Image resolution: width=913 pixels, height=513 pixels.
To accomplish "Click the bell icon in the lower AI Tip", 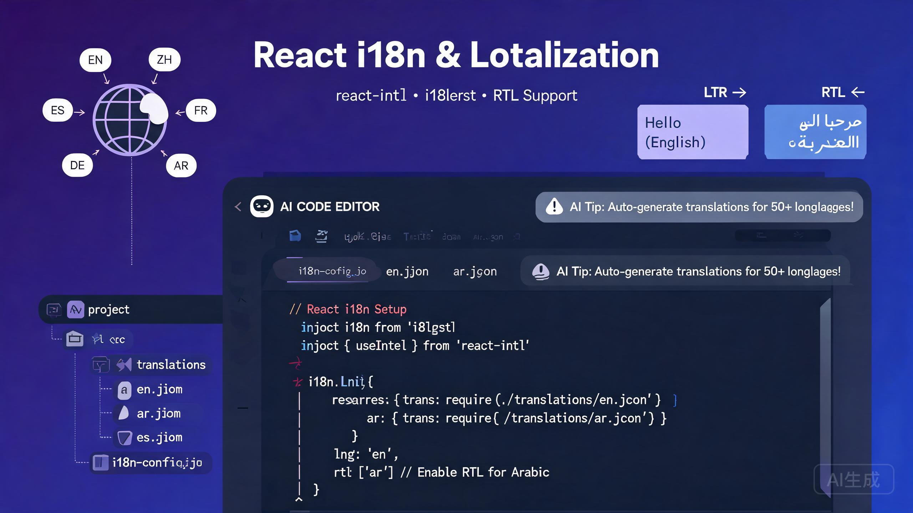I will coord(541,272).
